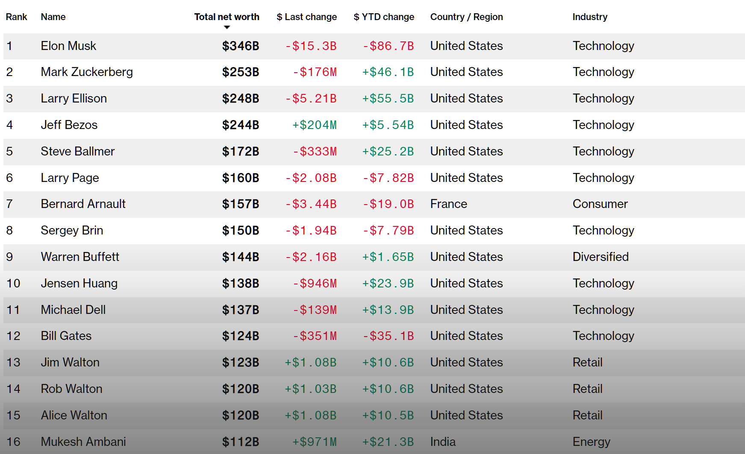Sort the table by Name header
Image resolution: width=745 pixels, height=454 pixels.
click(53, 17)
